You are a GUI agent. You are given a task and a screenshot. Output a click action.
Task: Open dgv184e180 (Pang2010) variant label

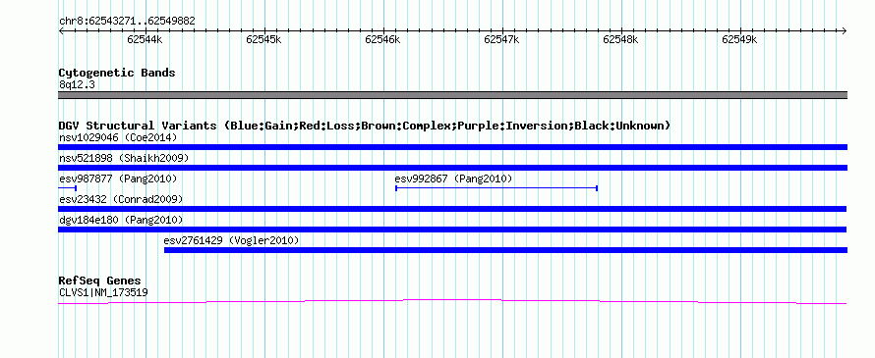[x=121, y=220]
